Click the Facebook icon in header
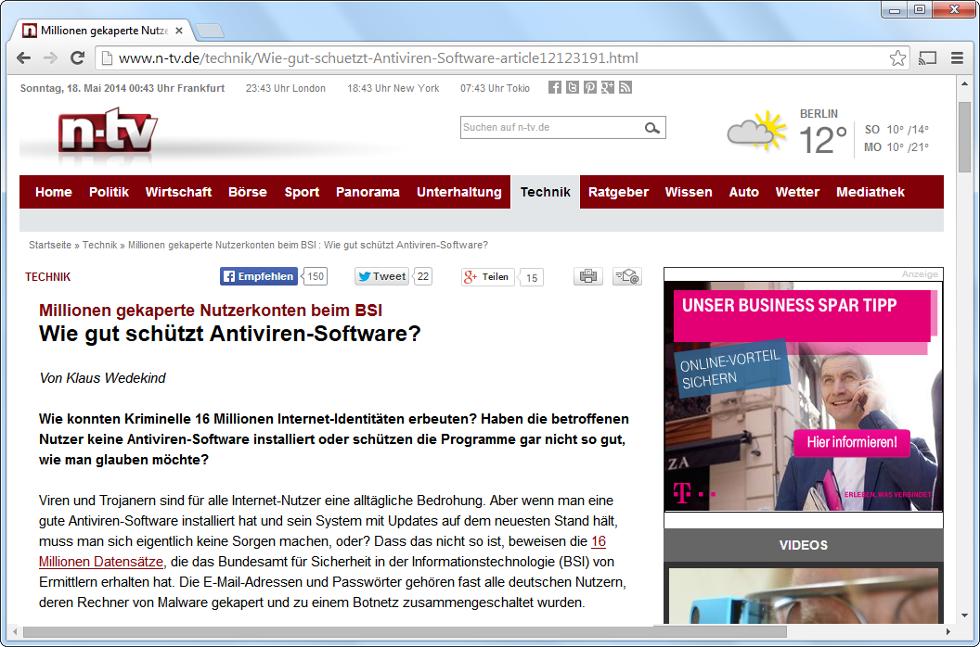 [x=554, y=87]
